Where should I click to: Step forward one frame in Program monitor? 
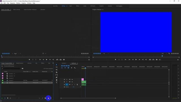[x=139, y=60]
